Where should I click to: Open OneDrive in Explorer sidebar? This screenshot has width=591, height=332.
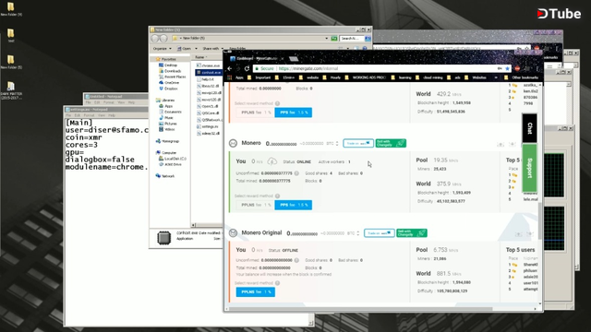click(x=169, y=82)
